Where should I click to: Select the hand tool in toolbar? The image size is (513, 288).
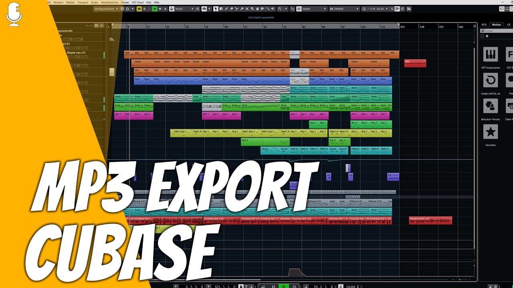[x=257, y=9]
